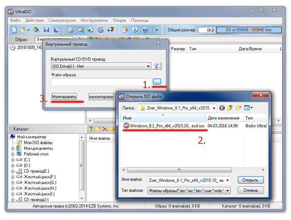Click the yellow folders Compress/Convert toolbar icon

coord(81,30)
